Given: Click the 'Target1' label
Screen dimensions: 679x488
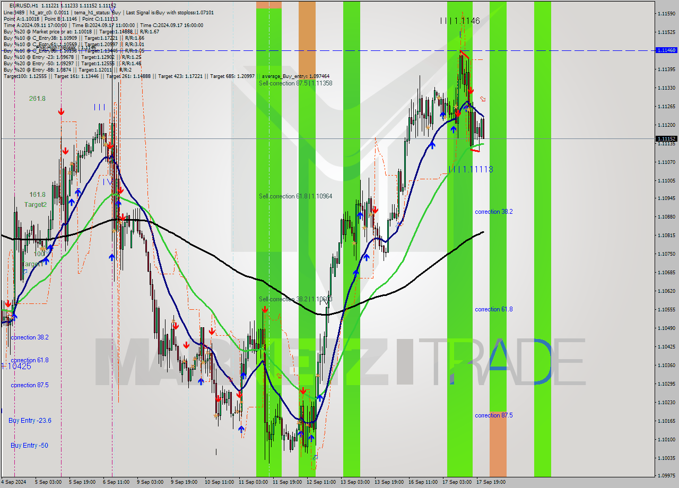Looking at the screenshot, I should pyautogui.click(x=32, y=264).
